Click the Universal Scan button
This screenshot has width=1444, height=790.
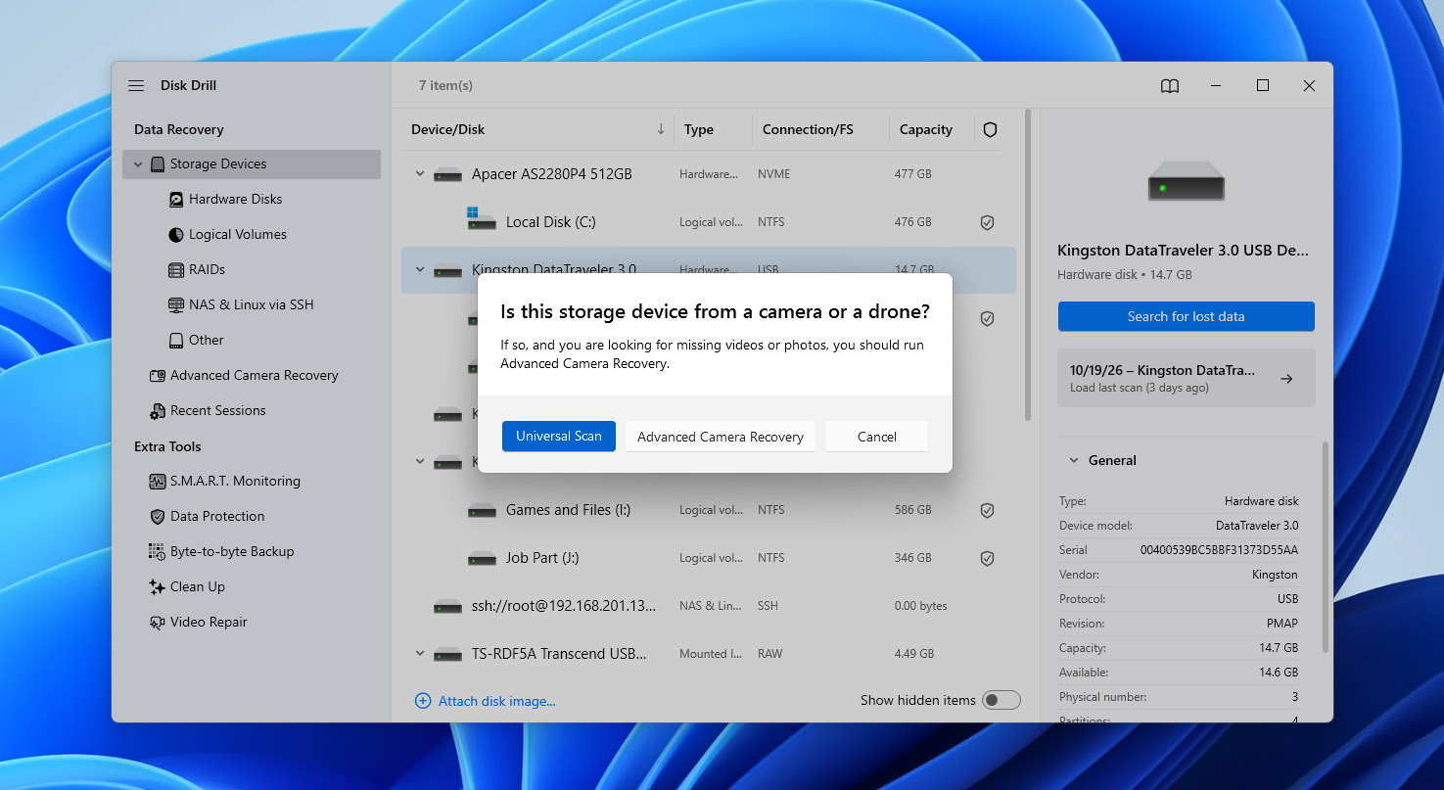point(559,437)
